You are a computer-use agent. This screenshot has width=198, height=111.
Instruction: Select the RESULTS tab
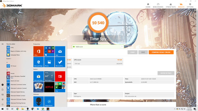[181, 6]
